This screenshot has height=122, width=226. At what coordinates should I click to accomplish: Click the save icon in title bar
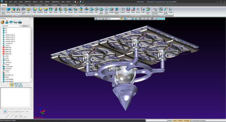(81, 2)
